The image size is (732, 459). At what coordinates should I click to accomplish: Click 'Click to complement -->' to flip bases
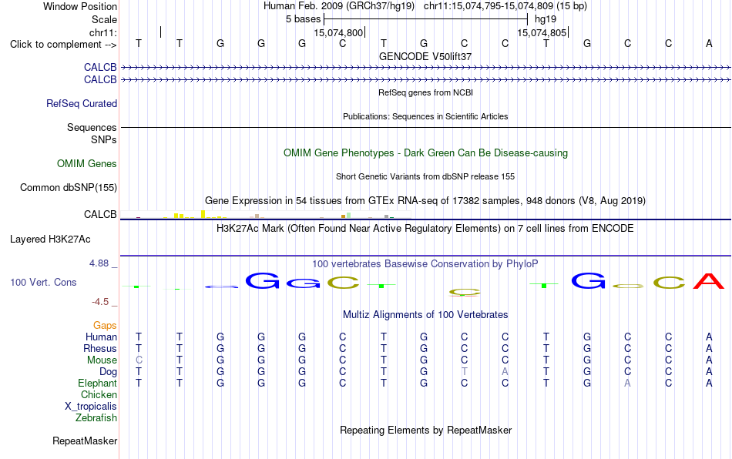point(63,45)
